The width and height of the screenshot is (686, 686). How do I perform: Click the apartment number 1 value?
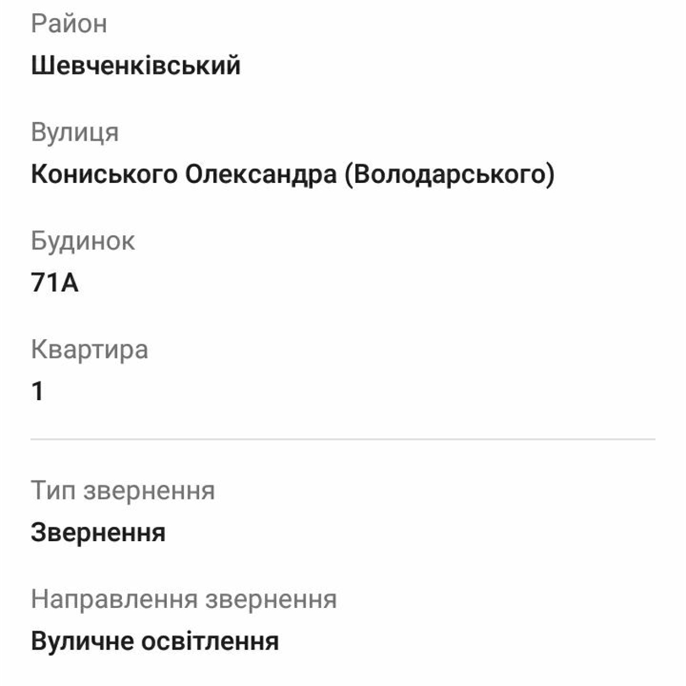(38, 391)
